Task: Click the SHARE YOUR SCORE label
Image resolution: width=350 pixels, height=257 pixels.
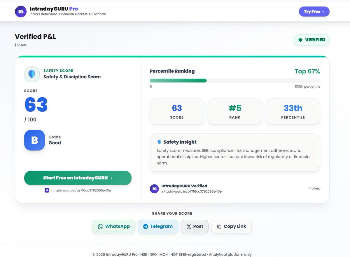Action: pos(172,214)
